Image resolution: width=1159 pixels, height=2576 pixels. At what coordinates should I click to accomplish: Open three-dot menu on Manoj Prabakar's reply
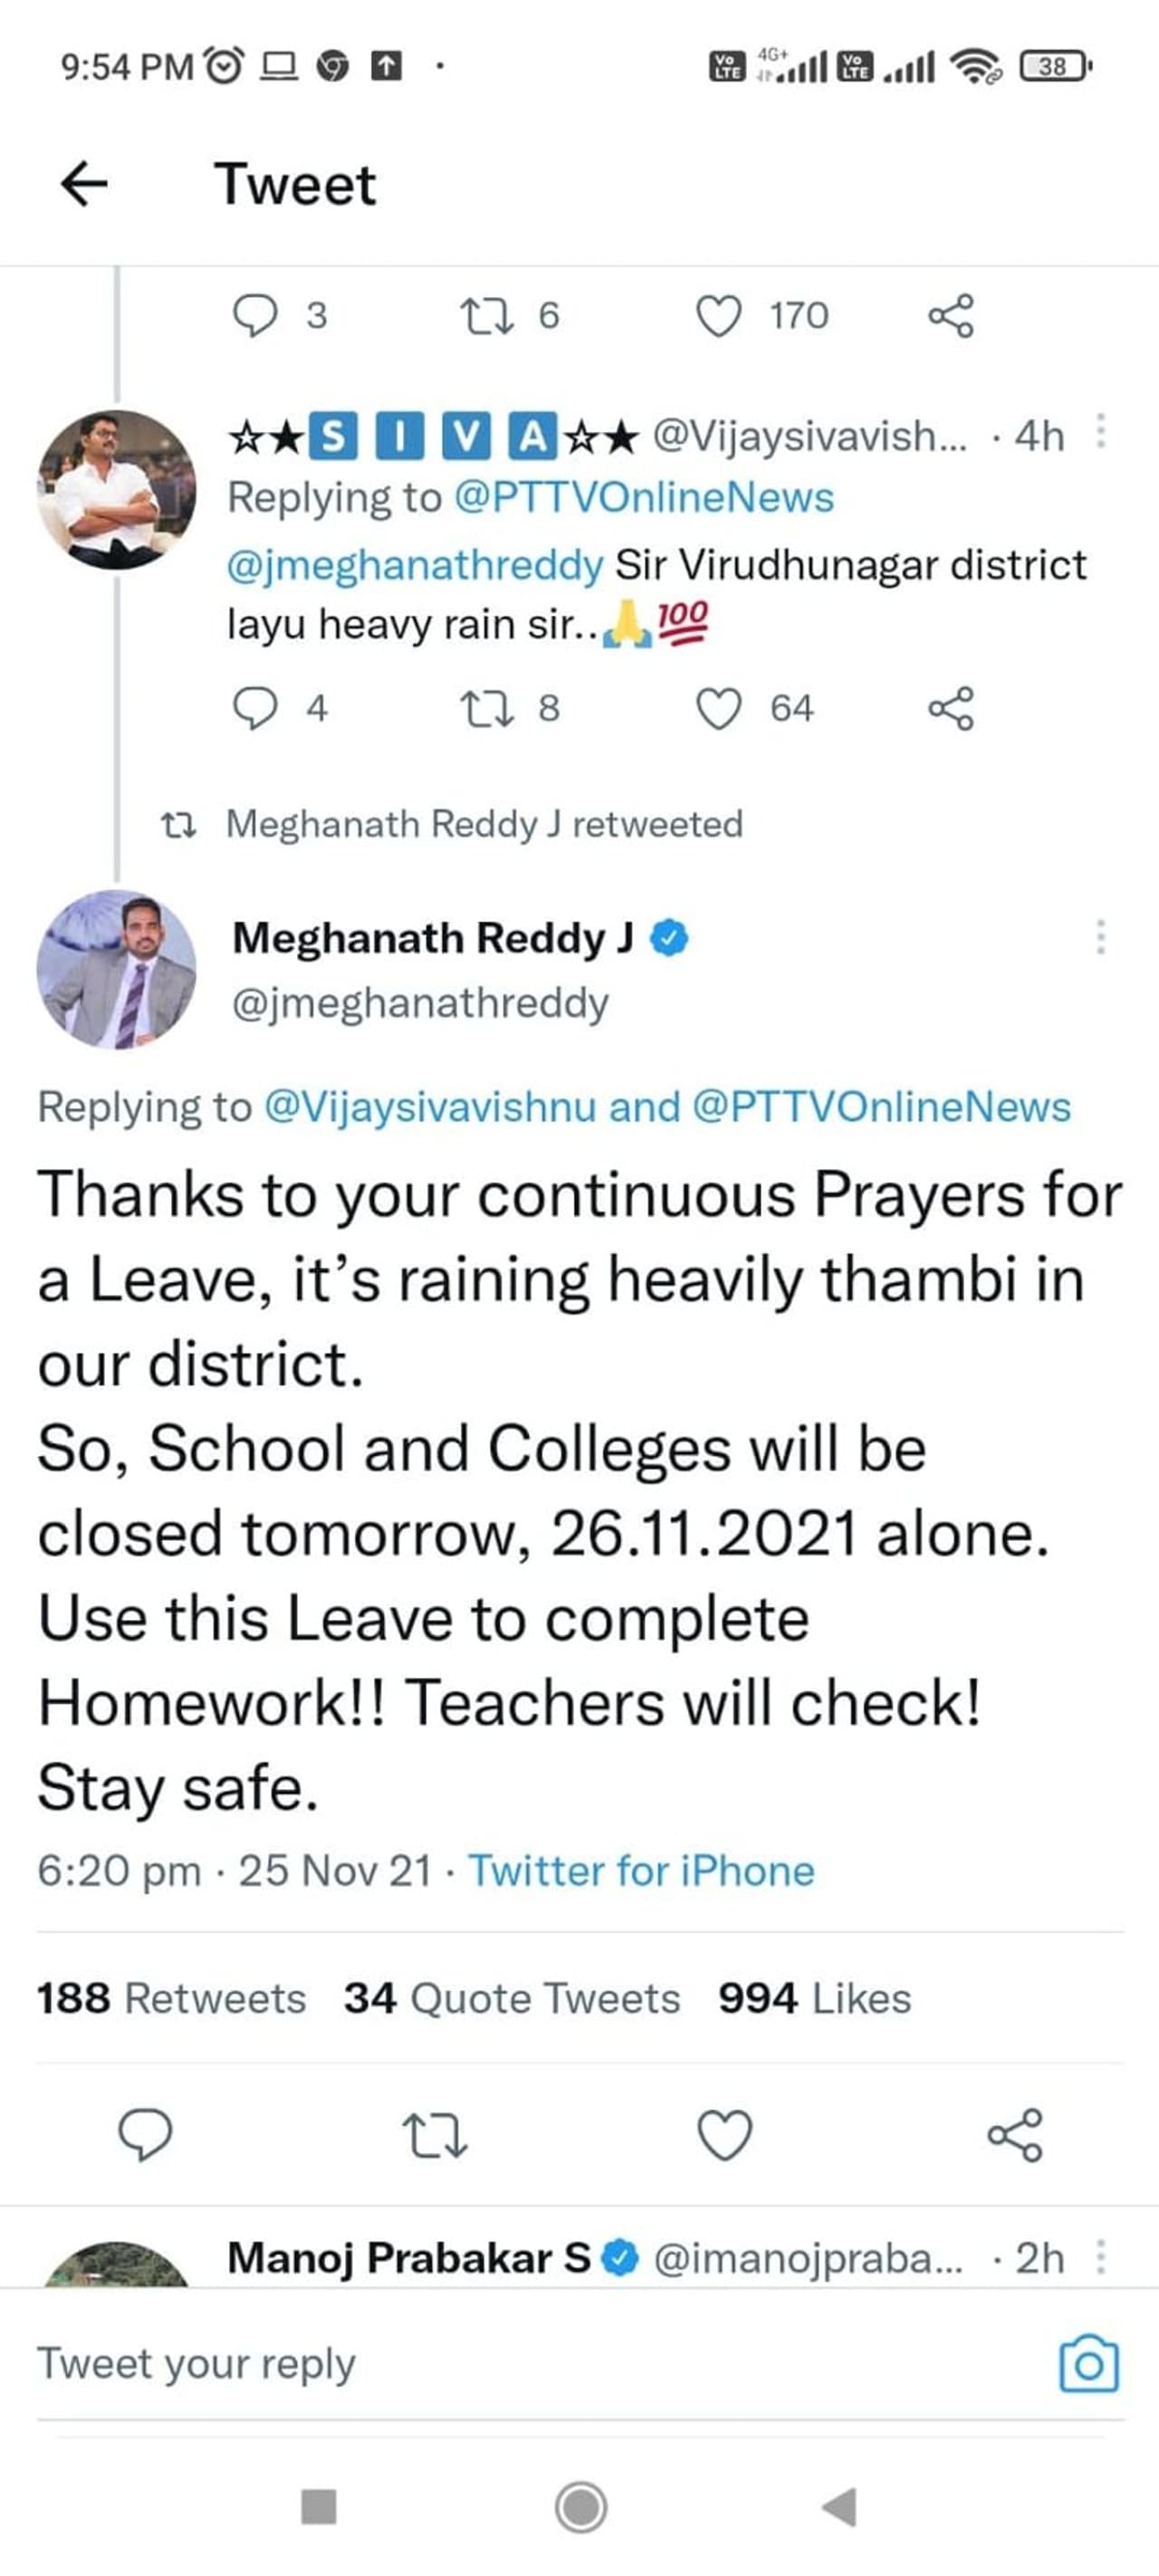[x=1100, y=2257]
